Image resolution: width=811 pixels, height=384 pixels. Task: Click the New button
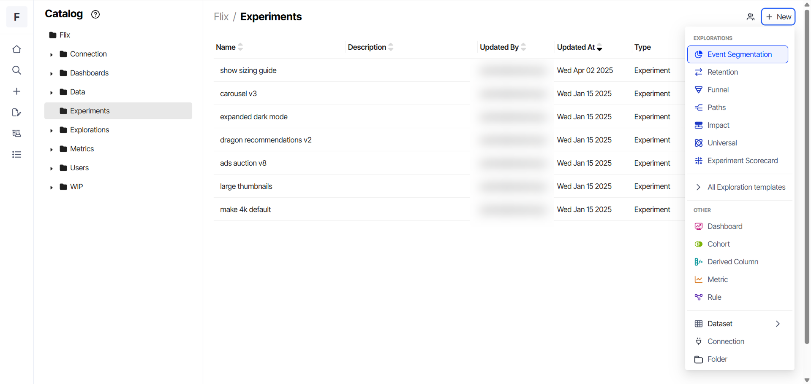778,17
